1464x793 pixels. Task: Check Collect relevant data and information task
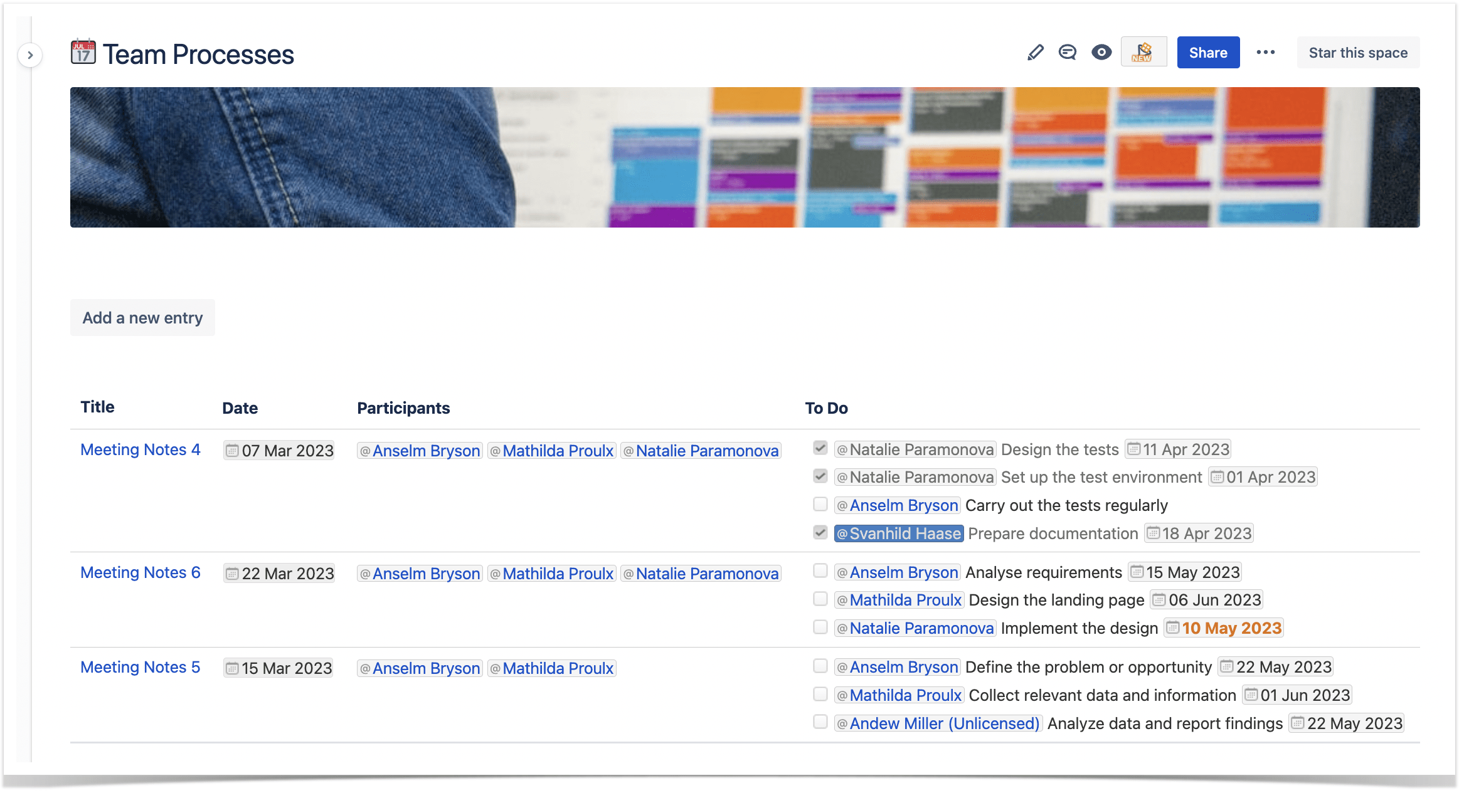[x=820, y=694]
